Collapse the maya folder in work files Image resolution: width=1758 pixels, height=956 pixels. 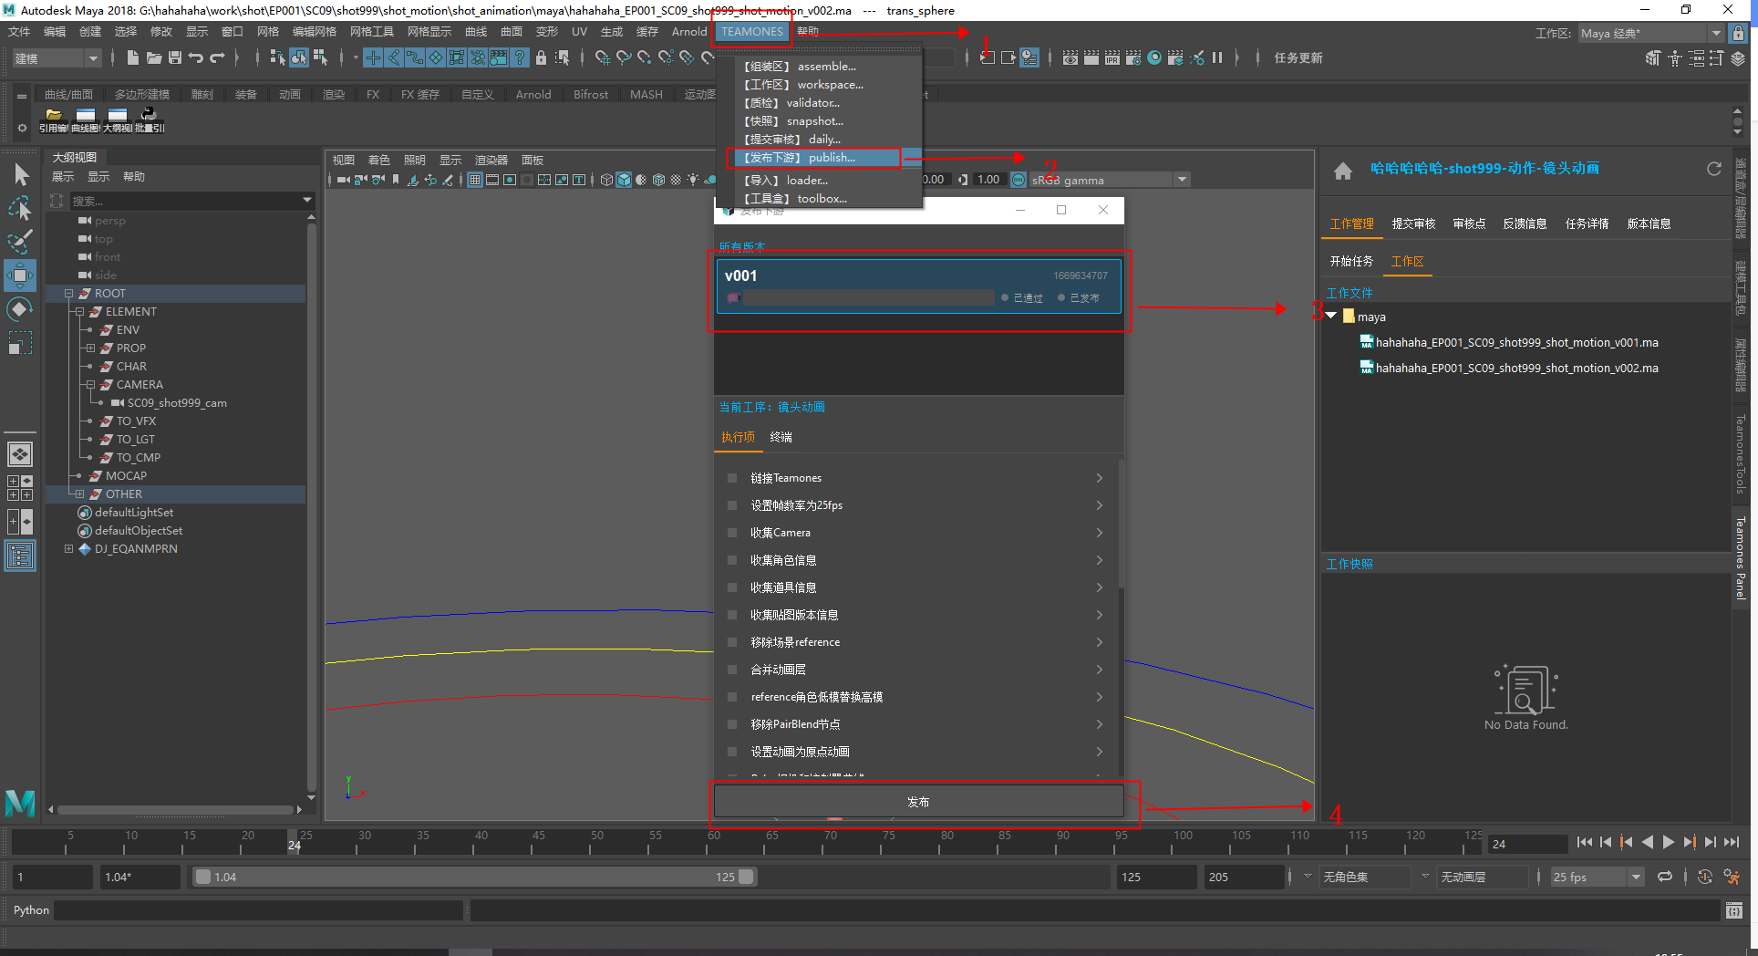(x=1331, y=316)
